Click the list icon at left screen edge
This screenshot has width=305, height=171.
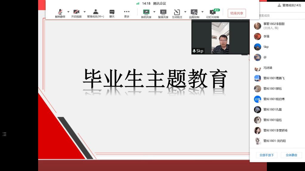point(4,134)
